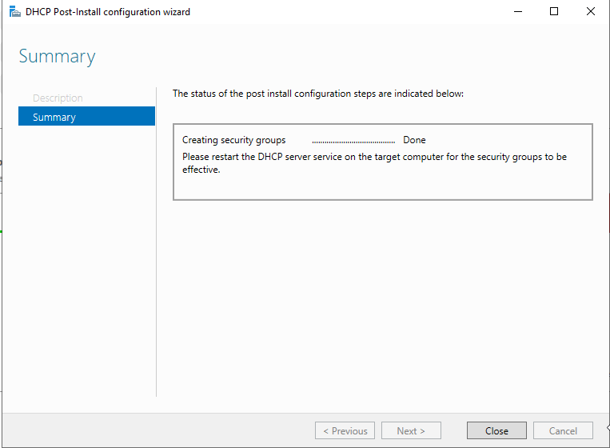This screenshot has height=448, width=610.
Task: Maximize the DHCP wizard window
Action: [554, 12]
